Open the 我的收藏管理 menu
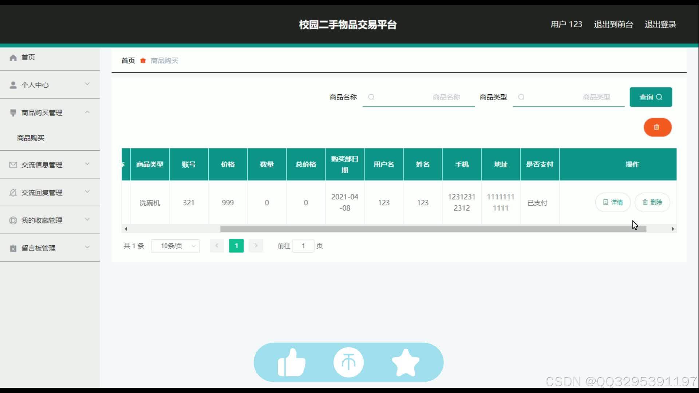Image resolution: width=699 pixels, height=393 pixels. (x=50, y=221)
